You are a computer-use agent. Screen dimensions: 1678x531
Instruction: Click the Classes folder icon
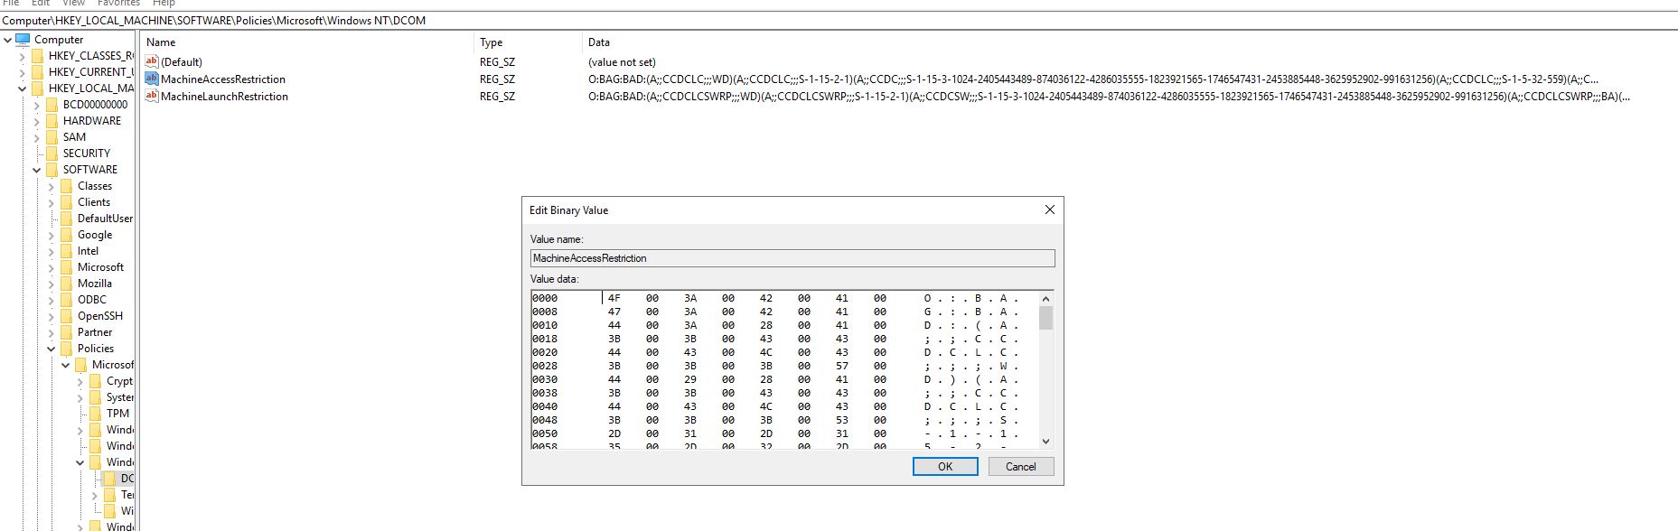click(66, 185)
